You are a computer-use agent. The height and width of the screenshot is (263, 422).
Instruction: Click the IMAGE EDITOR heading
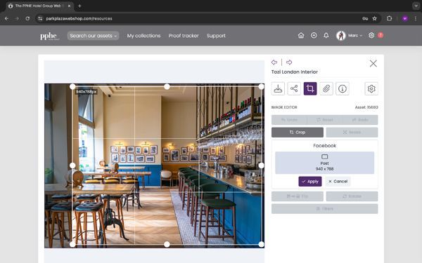[x=284, y=107]
